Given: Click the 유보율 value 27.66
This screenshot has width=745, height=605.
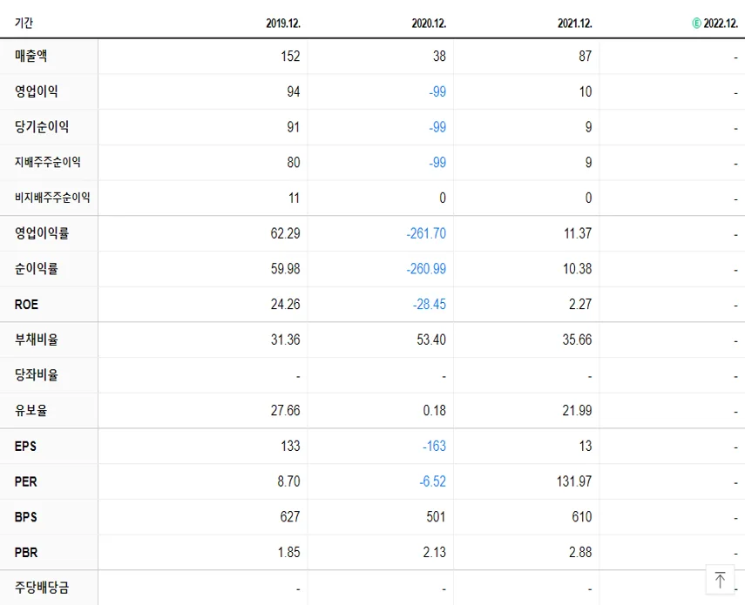Looking at the screenshot, I should pyautogui.click(x=286, y=411).
